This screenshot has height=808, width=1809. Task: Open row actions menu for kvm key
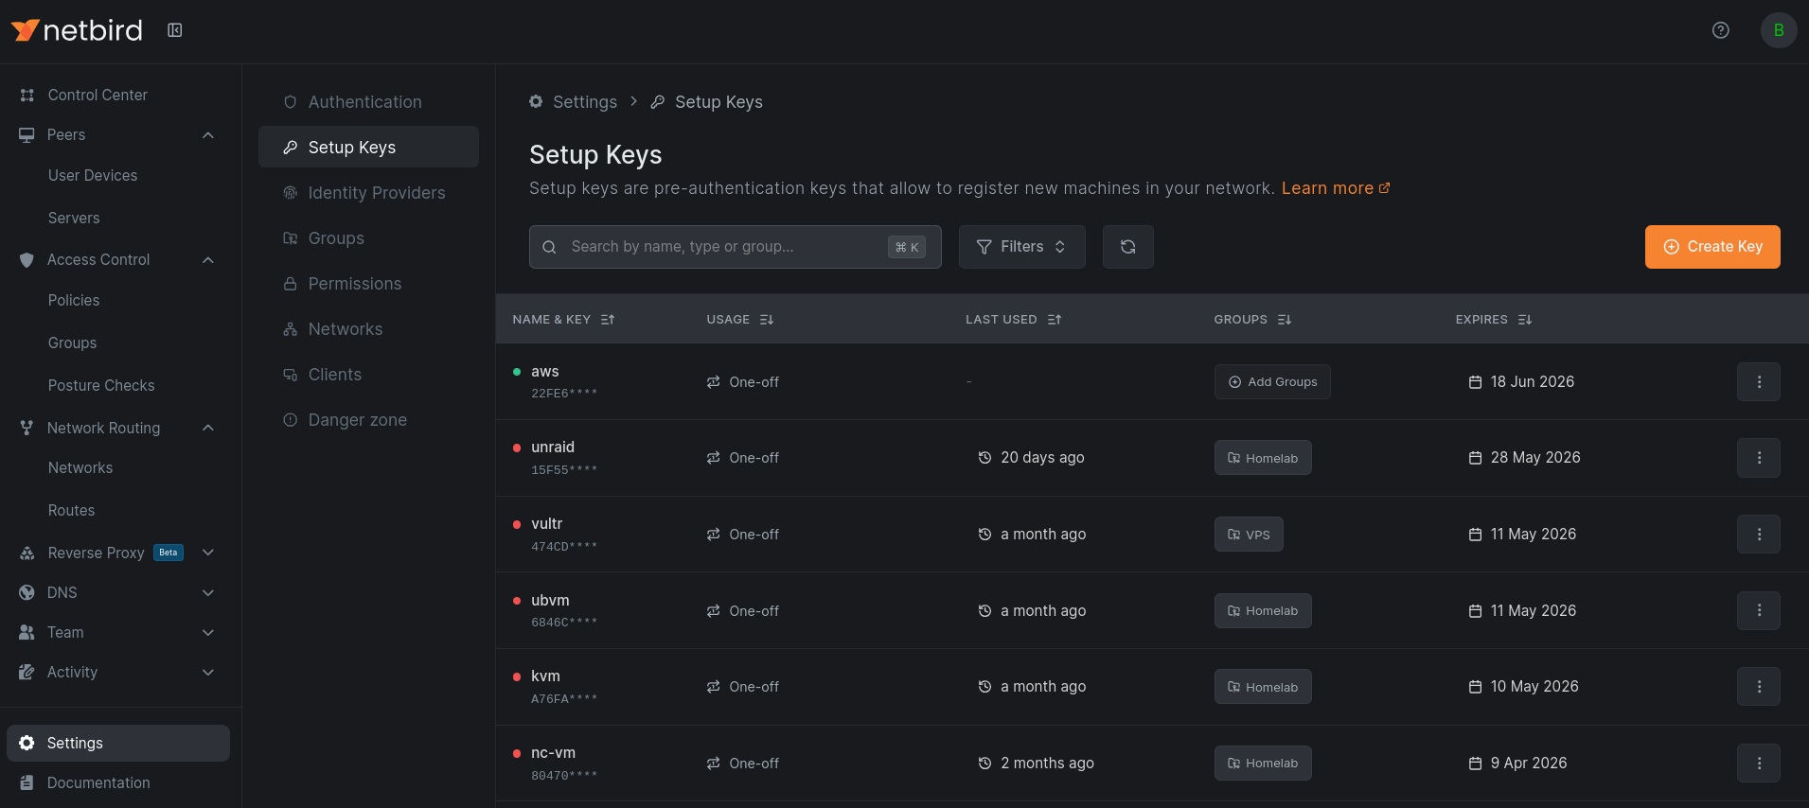click(x=1759, y=687)
